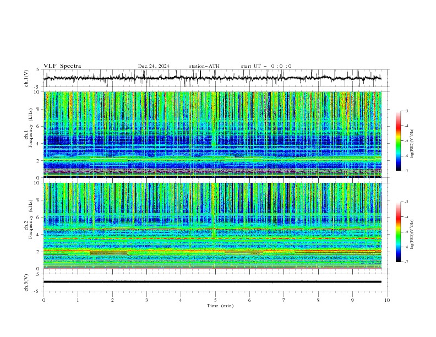The height and width of the screenshot is (337, 436).
Task: Click the time axis tick label "10"
Action: pyautogui.click(x=387, y=300)
